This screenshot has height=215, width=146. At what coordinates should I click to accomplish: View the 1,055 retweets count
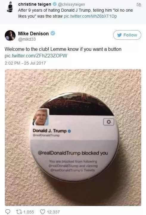pyautogui.click(x=29, y=212)
